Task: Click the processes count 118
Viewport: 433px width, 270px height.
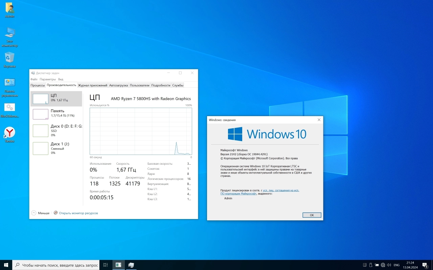Action: coord(94,184)
